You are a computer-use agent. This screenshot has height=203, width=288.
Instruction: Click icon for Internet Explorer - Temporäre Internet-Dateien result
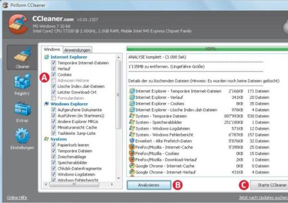[132, 91]
